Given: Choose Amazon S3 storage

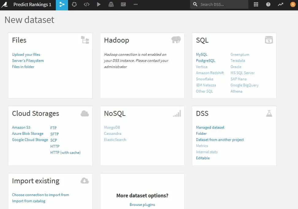Looking at the screenshot, I should pyautogui.click(x=21, y=127).
